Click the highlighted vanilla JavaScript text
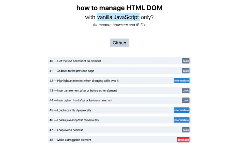Viewport: 239px width, 145px height. (118, 17)
